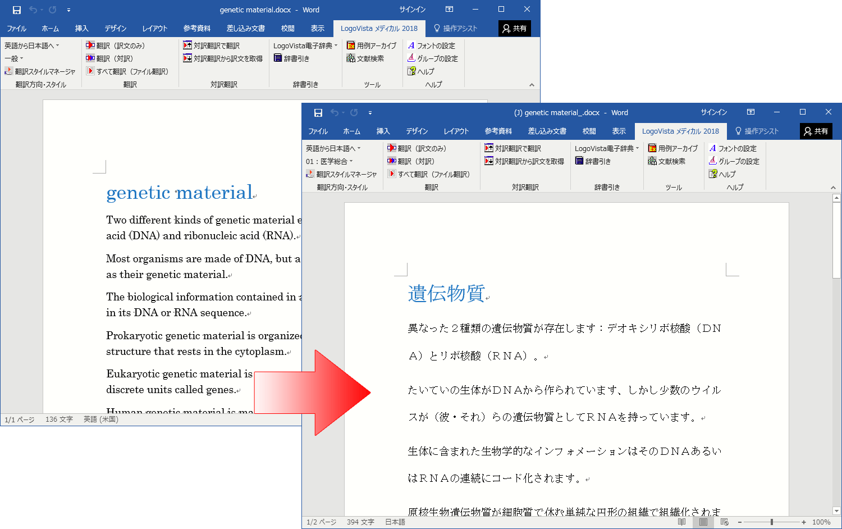This screenshot has height=529, width=842.
Task: Click 翻訳（対訳） in front window
Action: click(411, 161)
